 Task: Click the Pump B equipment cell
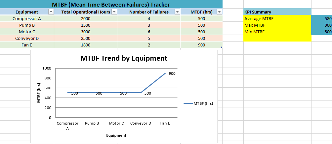27,25
